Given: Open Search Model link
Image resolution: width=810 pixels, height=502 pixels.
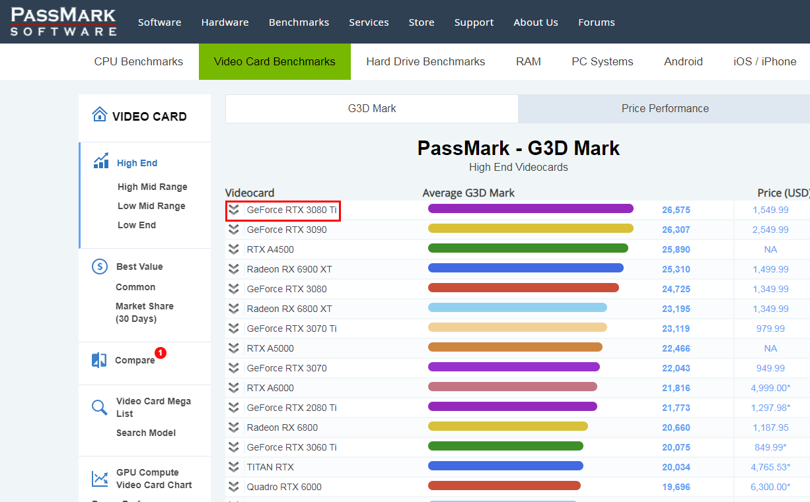Looking at the screenshot, I should [x=146, y=433].
